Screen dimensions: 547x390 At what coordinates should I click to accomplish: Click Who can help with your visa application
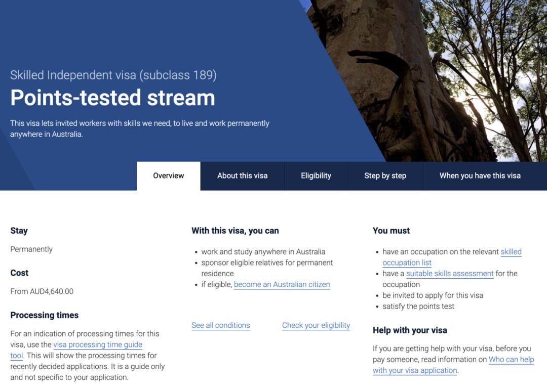(x=511, y=360)
